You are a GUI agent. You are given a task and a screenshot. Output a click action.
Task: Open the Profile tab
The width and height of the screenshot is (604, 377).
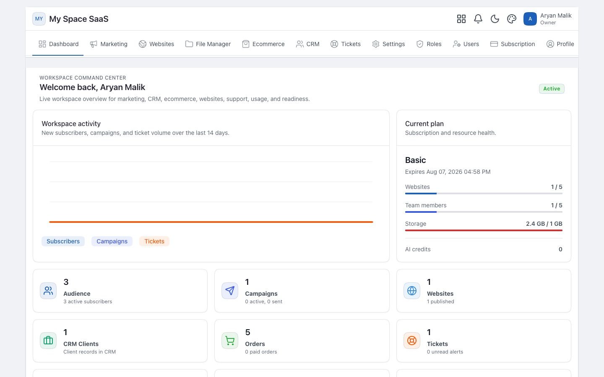click(560, 44)
